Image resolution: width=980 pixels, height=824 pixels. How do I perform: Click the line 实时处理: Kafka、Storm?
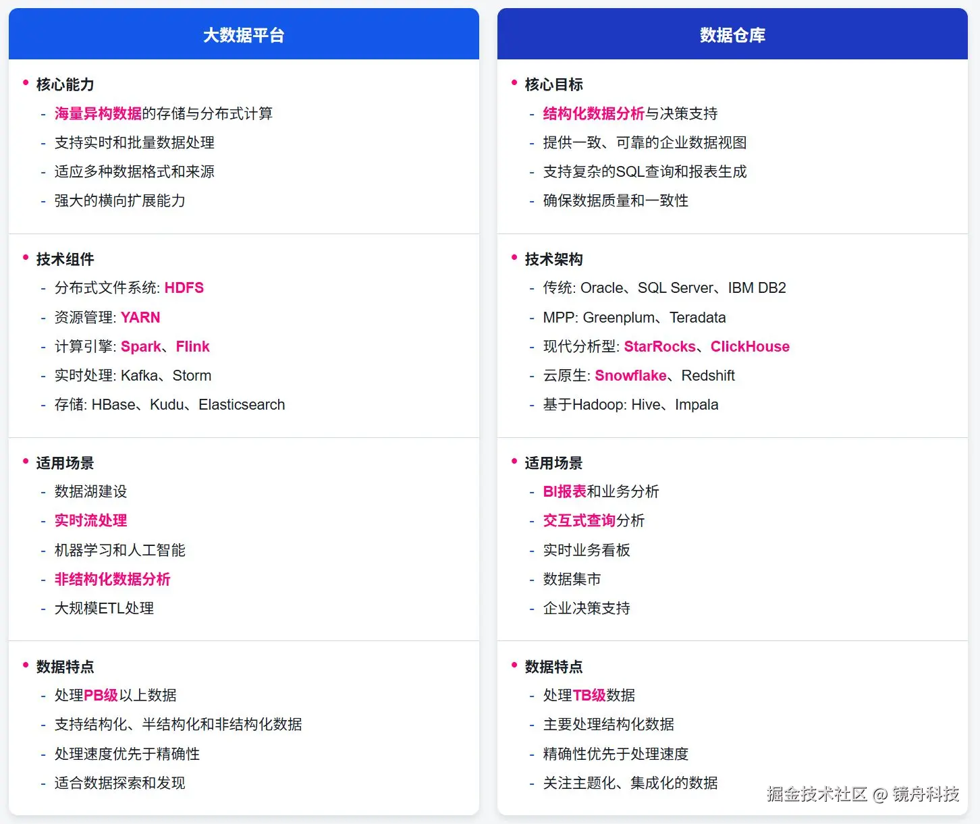point(133,375)
